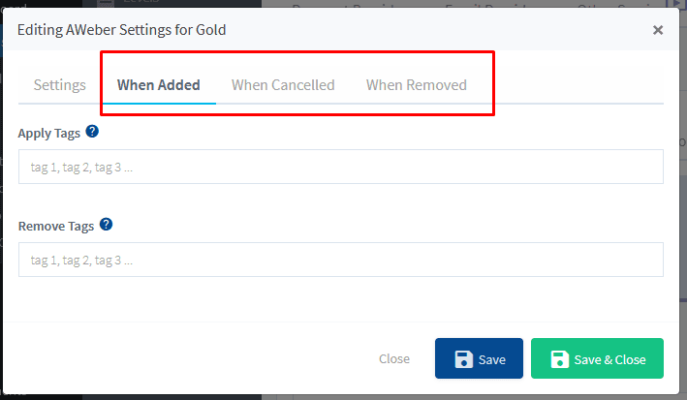Close the dialog with the X icon
Viewport: 687px width, 400px height.
pyautogui.click(x=658, y=30)
